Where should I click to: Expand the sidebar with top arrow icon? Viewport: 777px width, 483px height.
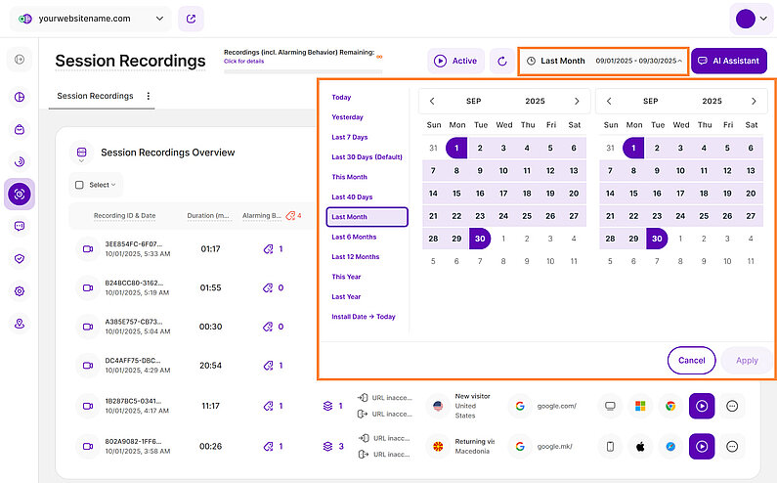20,61
